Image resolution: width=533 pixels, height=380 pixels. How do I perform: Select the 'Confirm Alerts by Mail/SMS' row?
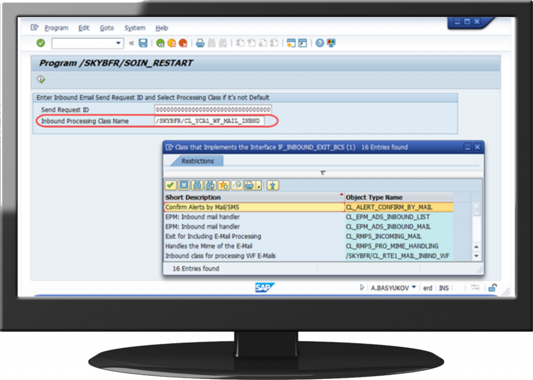pyautogui.click(x=254, y=207)
